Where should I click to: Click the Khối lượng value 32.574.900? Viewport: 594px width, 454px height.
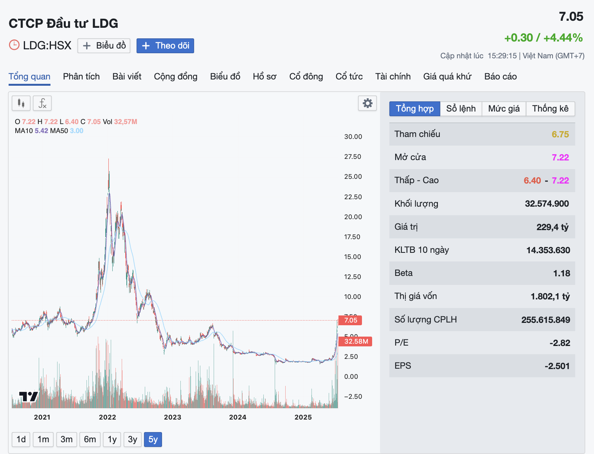coord(547,204)
